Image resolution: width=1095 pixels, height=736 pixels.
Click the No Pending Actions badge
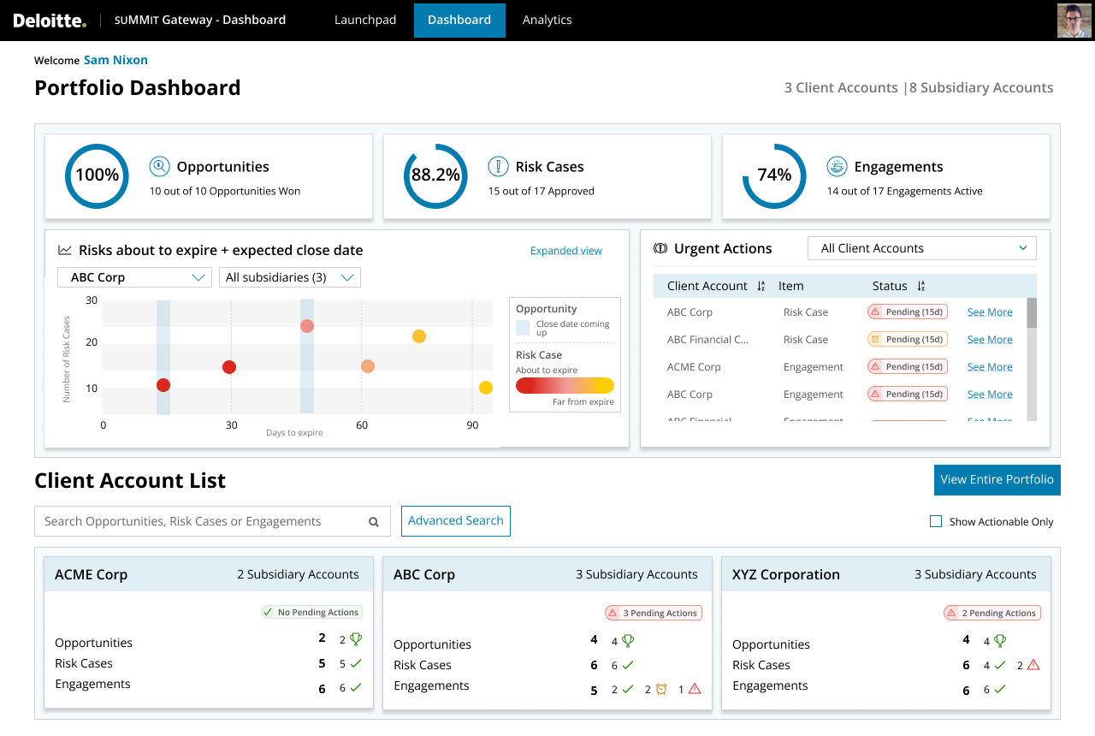311,612
